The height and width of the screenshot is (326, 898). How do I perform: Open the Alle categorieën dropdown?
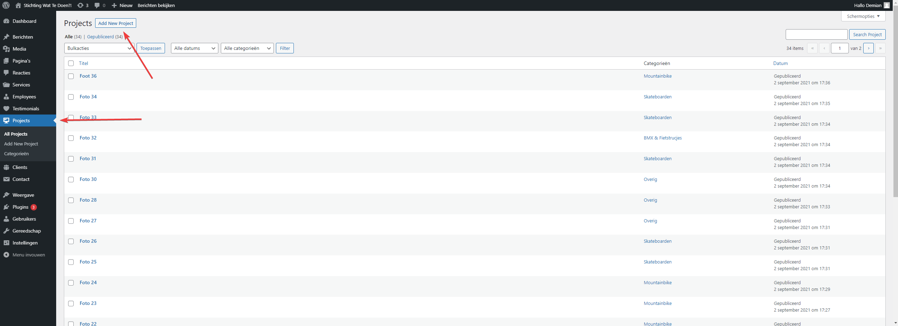247,48
